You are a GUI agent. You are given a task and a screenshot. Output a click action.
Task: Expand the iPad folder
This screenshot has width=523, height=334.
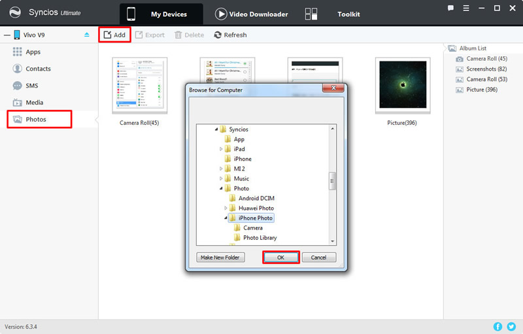coord(221,149)
